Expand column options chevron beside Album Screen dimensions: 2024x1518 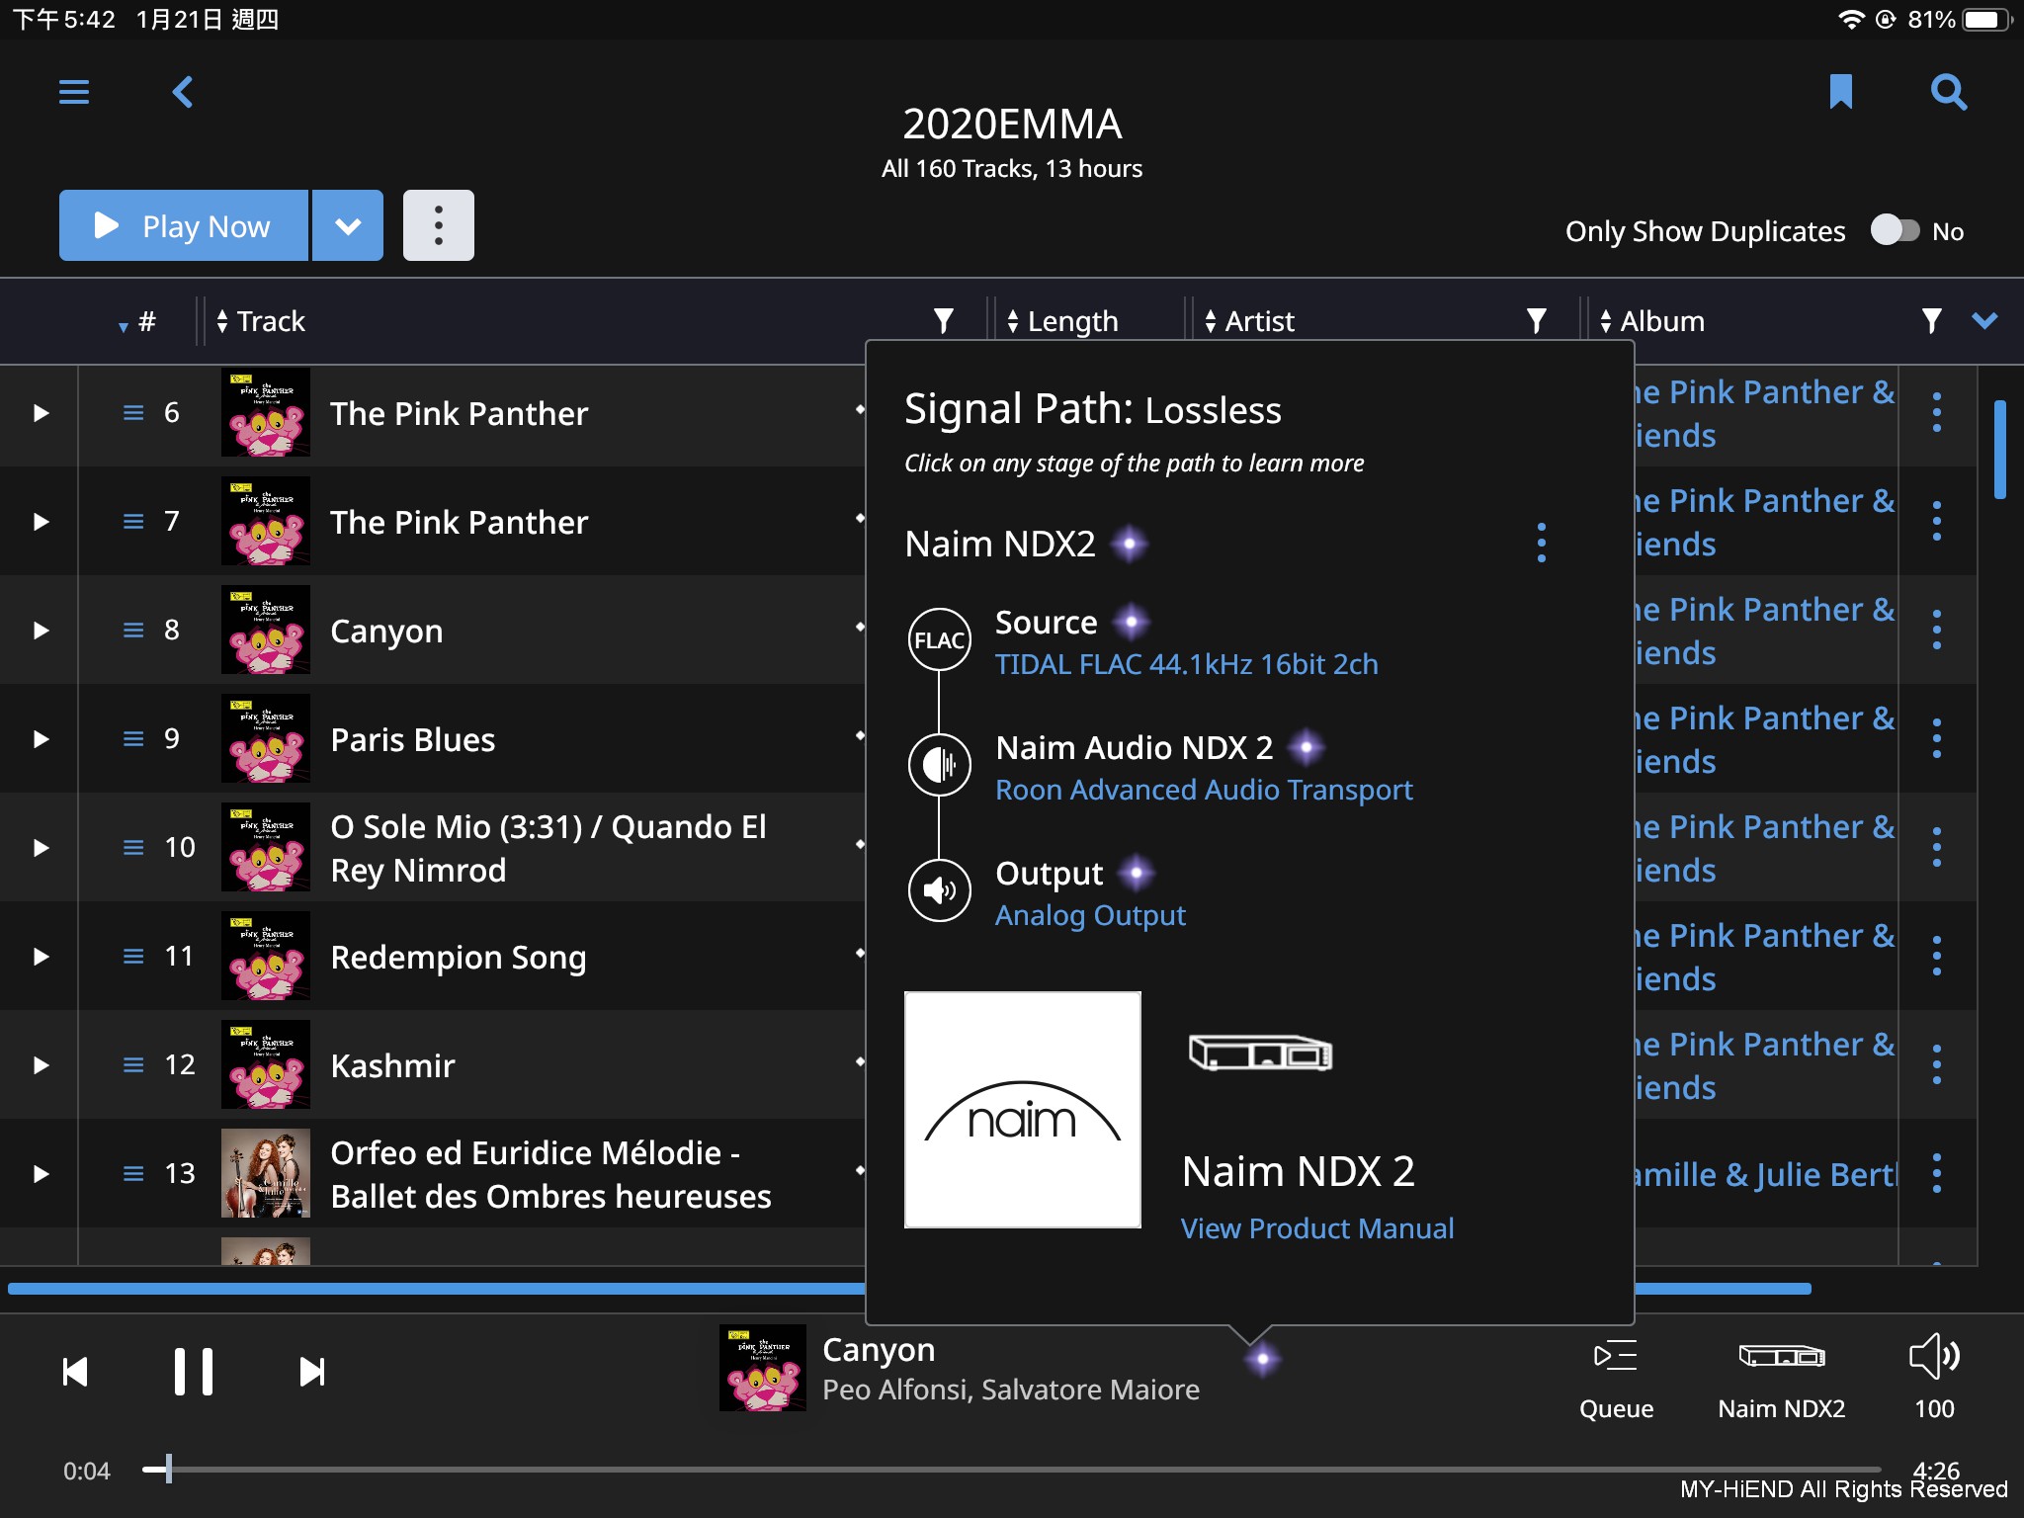1984,320
